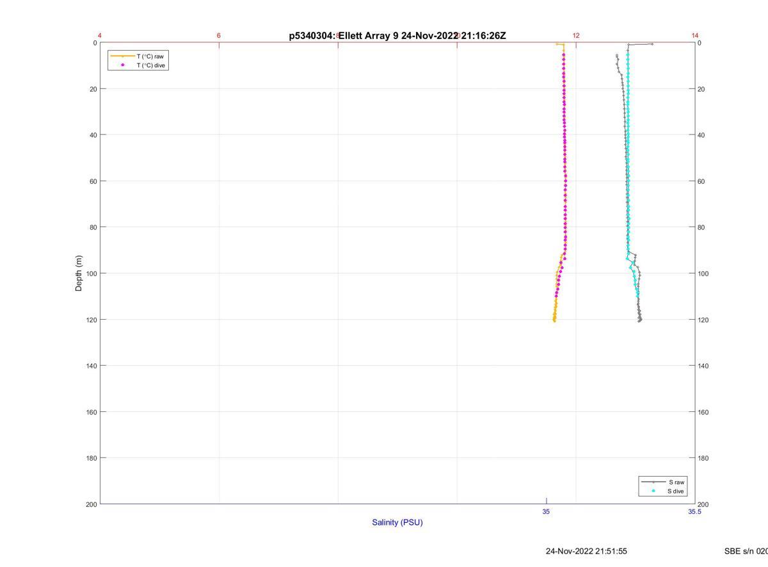Click left depth tick label 200

tap(91, 504)
